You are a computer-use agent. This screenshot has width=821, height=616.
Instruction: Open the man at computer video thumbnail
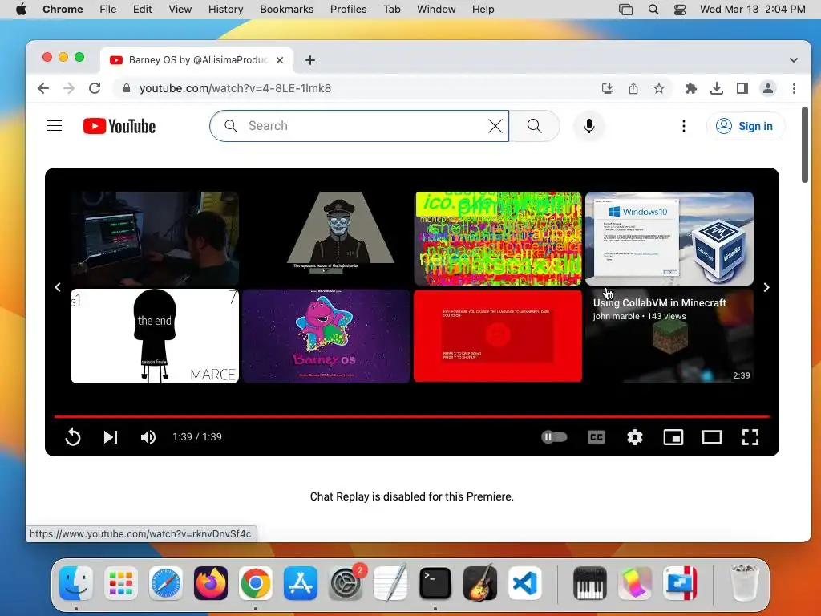155,238
